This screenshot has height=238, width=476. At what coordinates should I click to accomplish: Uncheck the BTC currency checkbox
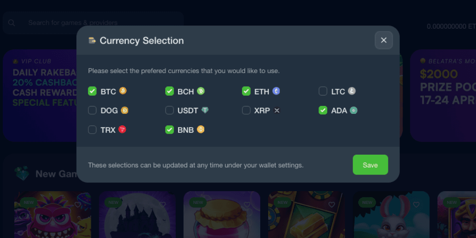point(92,91)
